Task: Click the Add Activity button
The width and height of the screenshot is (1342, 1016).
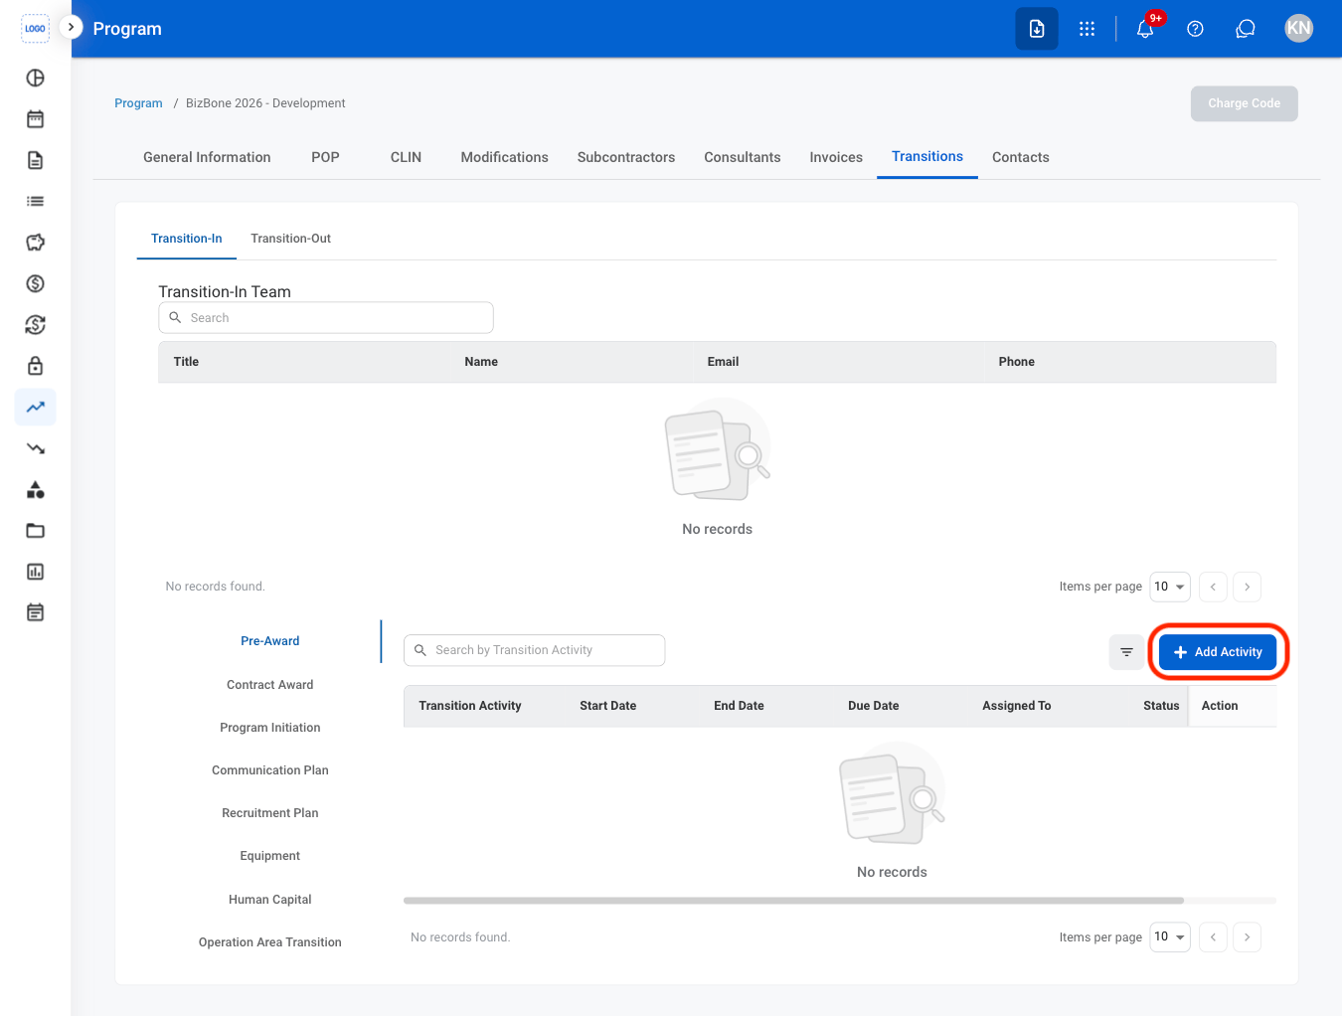Action: pyautogui.click(x=1218, y=652)
